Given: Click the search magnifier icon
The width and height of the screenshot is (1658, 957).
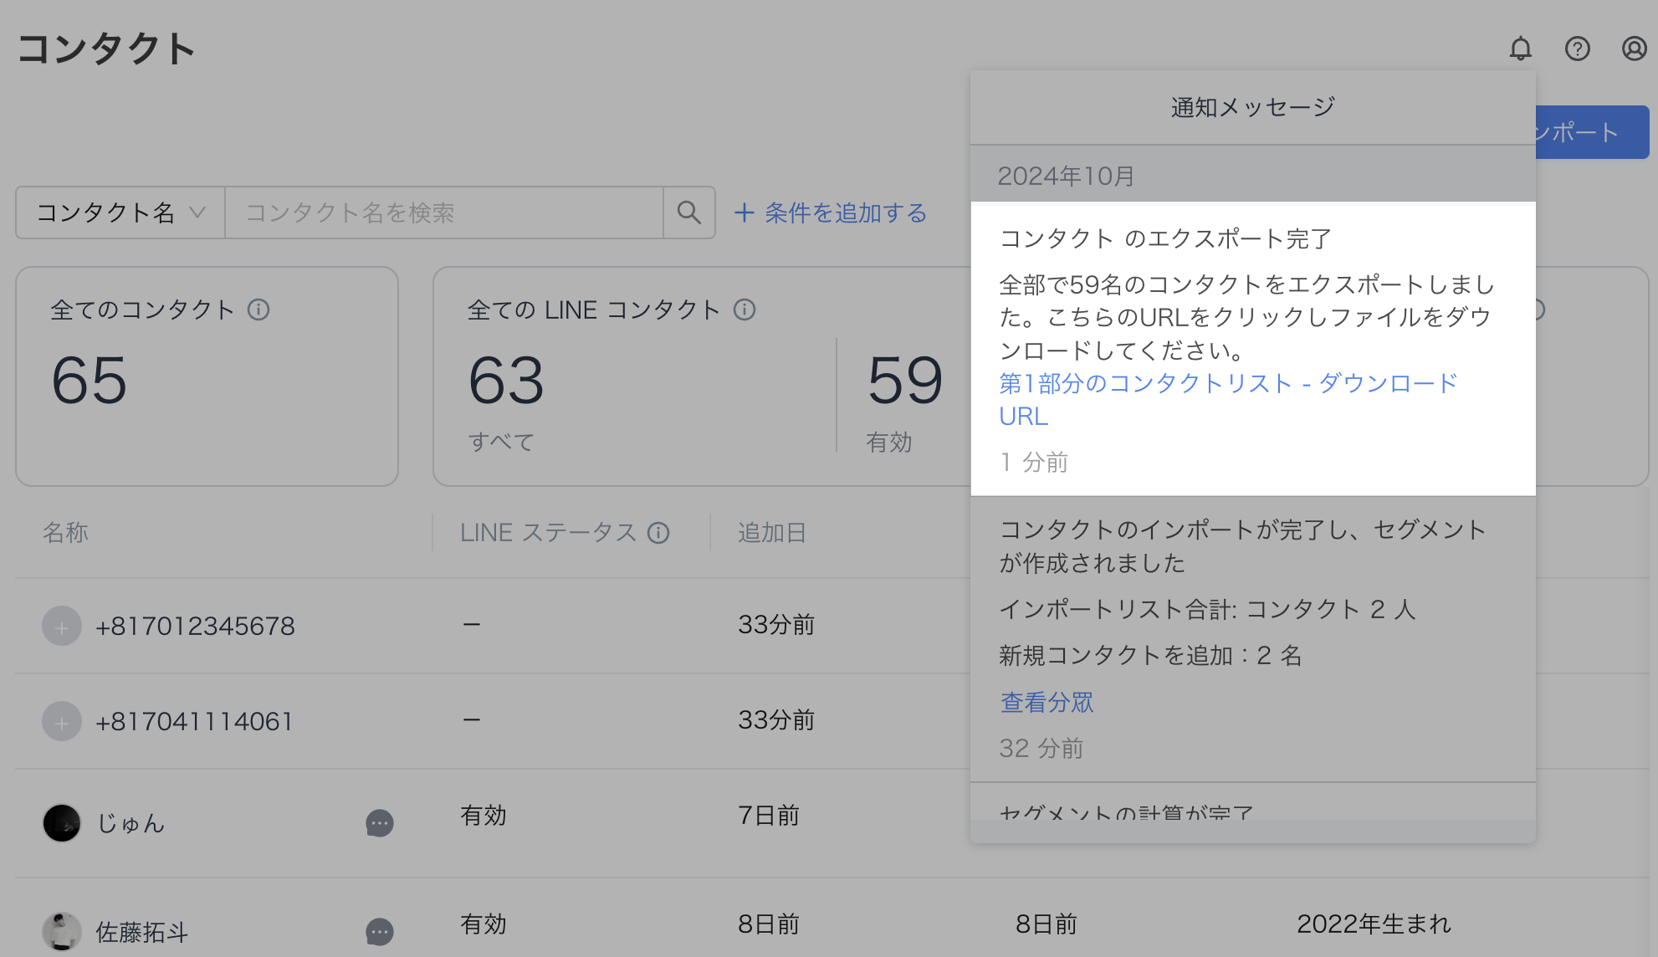Looking at the screenshot, I should (688, 212).
